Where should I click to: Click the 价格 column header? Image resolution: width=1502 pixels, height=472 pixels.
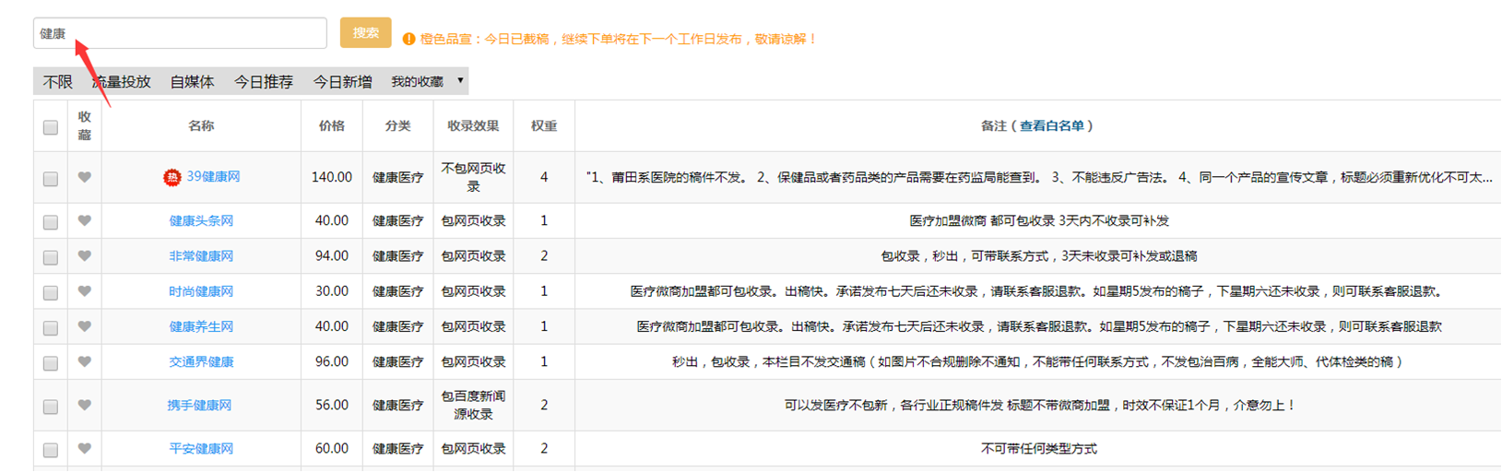coord(332,126)
